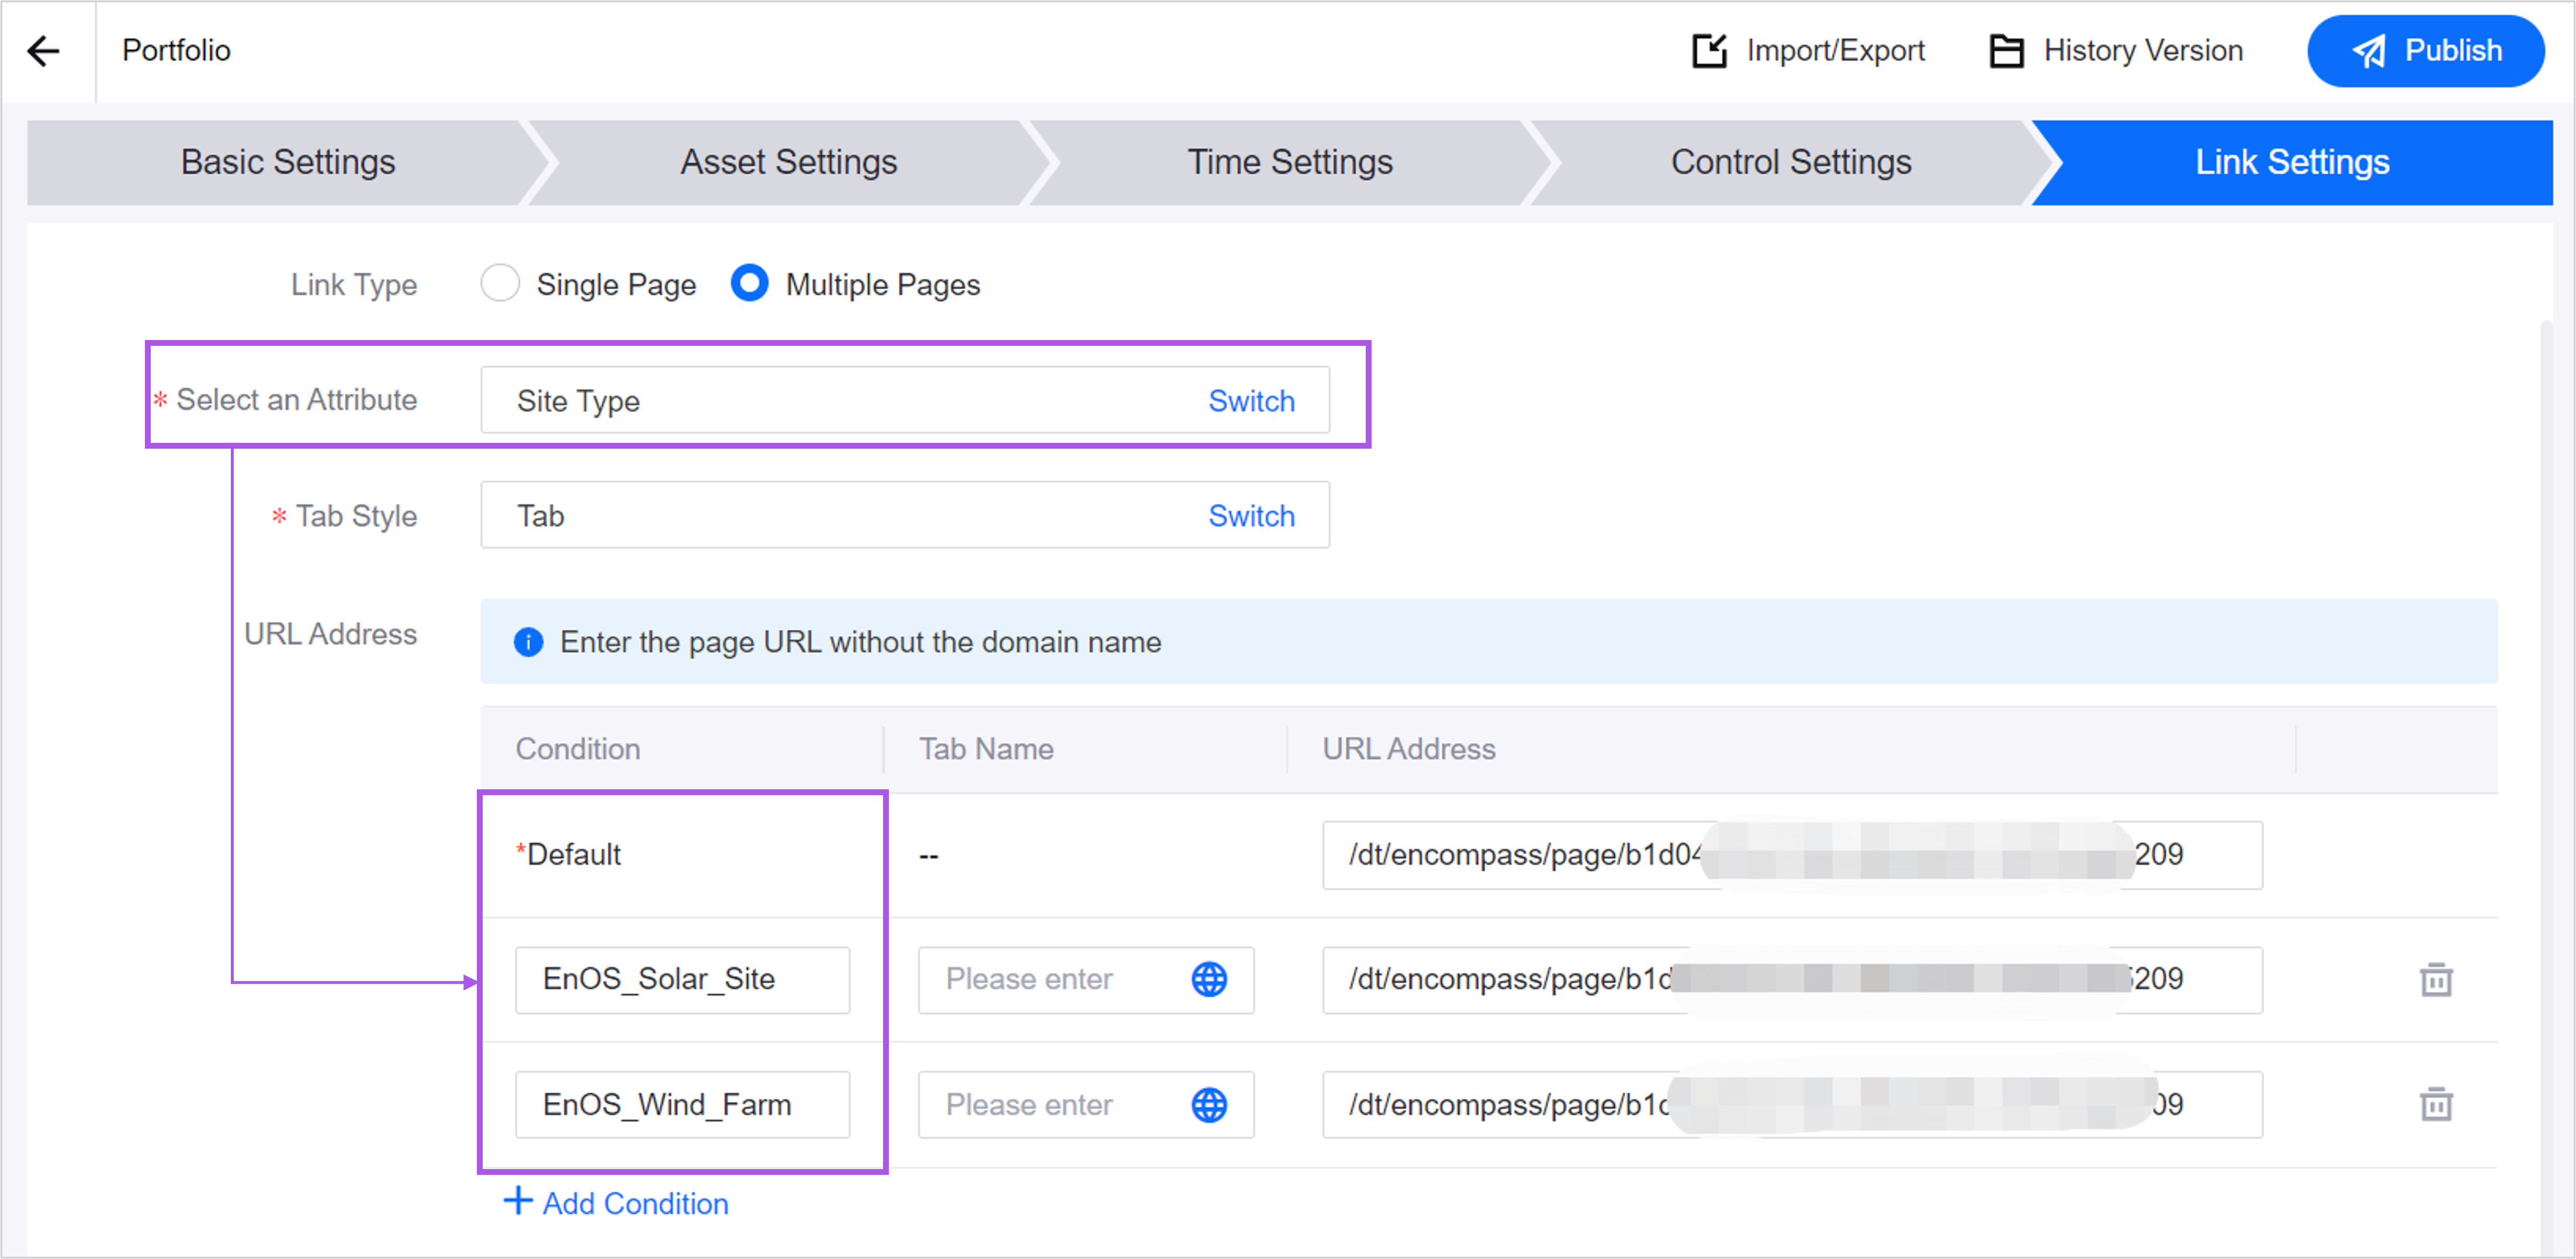Click the globe icon for EnOS_Solar_Site tab name
2576x1259 pixels.
point(1209,980)
